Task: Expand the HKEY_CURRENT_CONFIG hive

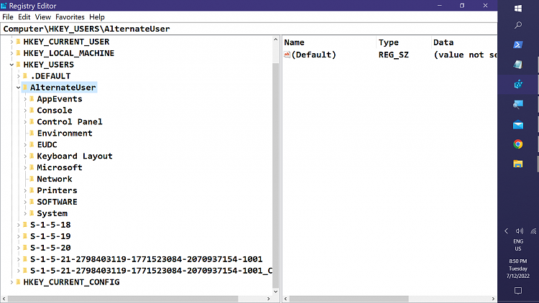Action: tap(11, 282)
